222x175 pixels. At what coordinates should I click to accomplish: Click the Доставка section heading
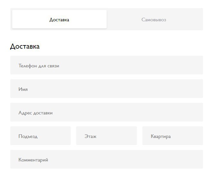[x=25, y=46]
